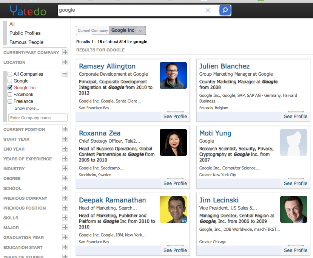Click Show more... companies link
This screenshot has width=313, height=258.
point(27,108)
